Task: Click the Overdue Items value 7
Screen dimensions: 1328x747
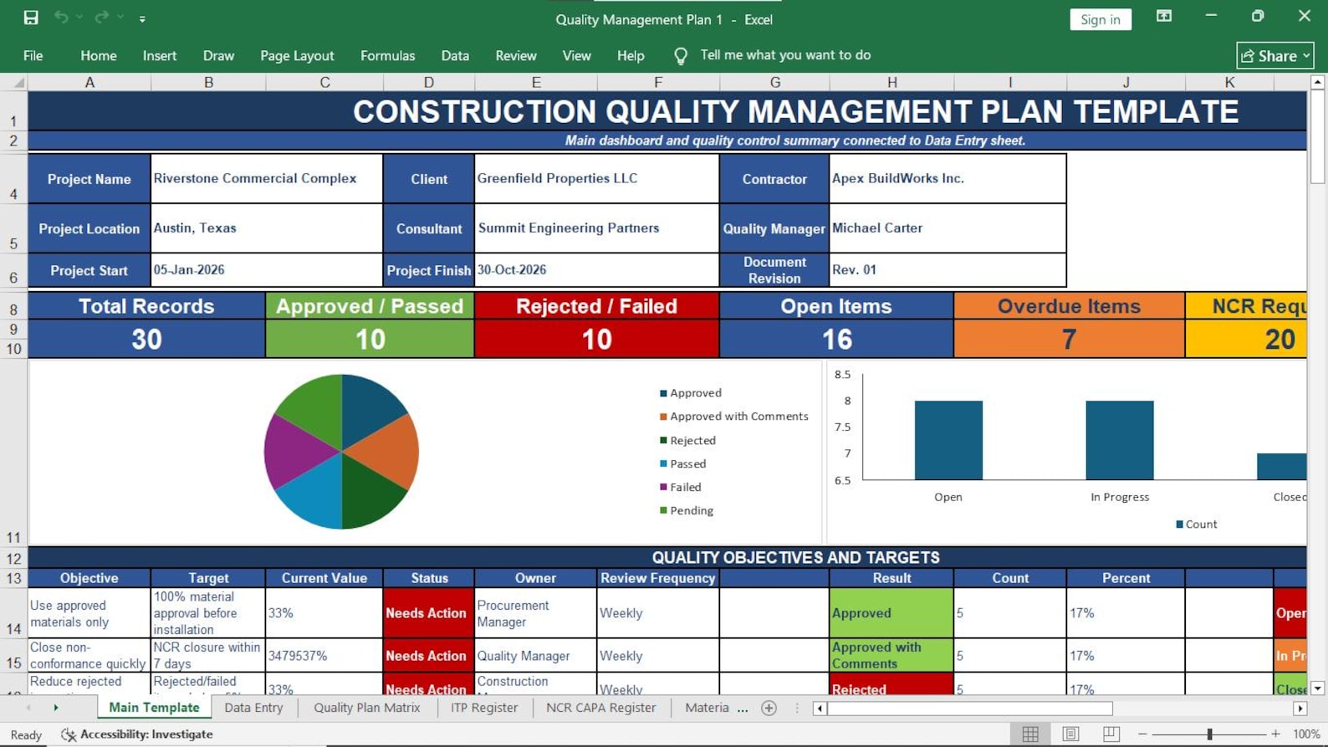Action: [x=1069, y=339]
